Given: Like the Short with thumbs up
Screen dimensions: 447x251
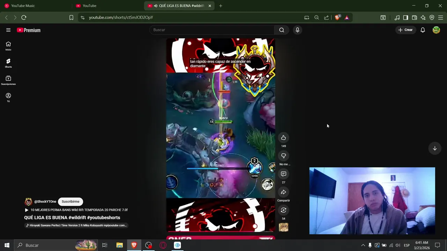Looking at the screenshot, I should (284, 138).
